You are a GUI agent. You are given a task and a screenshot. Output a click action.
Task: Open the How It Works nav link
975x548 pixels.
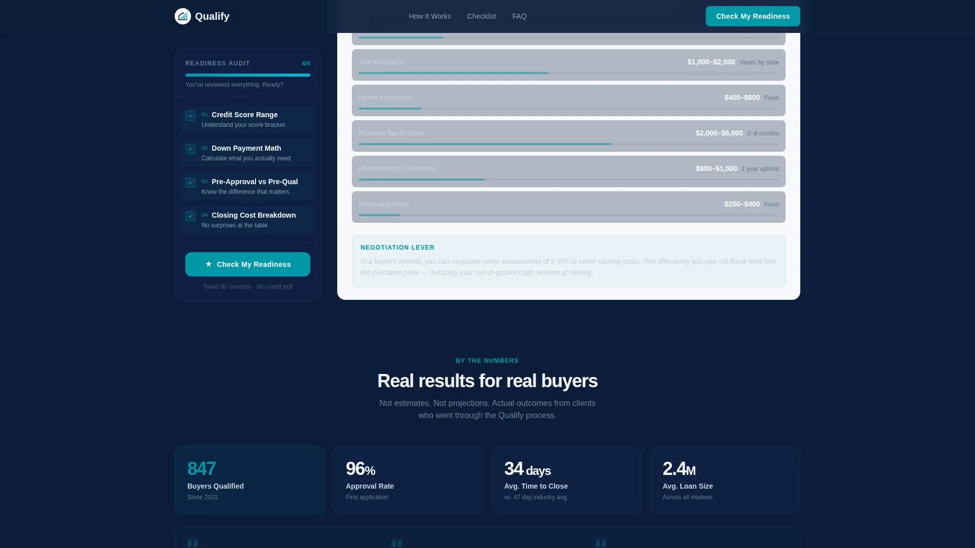click(430, 16)
